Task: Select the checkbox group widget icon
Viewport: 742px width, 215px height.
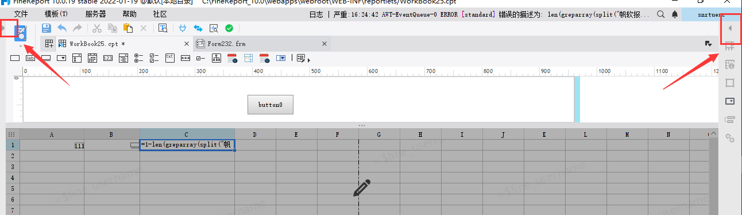Action: point(154,58)
